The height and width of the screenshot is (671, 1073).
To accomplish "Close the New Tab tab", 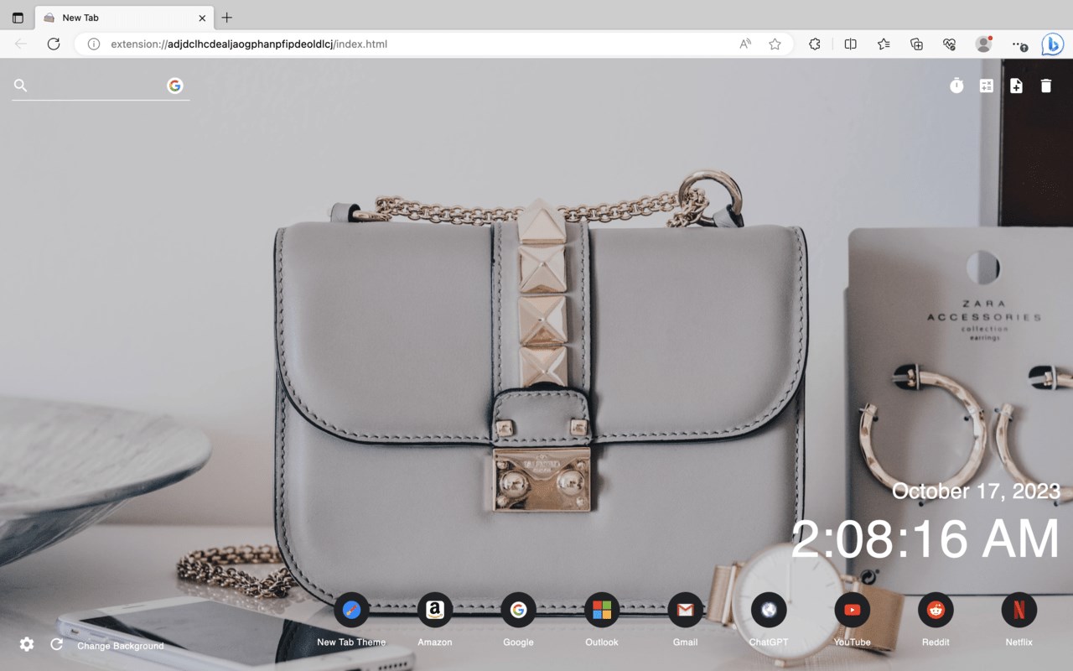I will [202, 18].
